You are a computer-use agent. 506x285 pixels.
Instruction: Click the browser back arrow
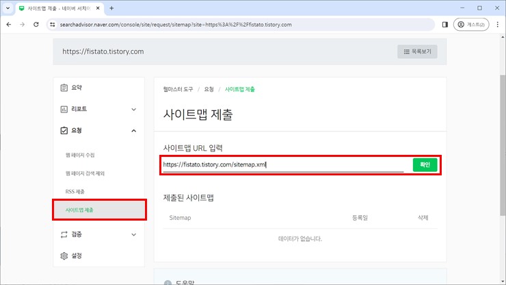[9, 25]
